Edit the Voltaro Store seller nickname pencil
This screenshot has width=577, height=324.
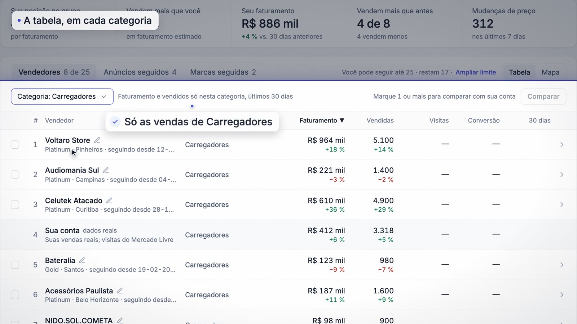click(x=97, y=140)
